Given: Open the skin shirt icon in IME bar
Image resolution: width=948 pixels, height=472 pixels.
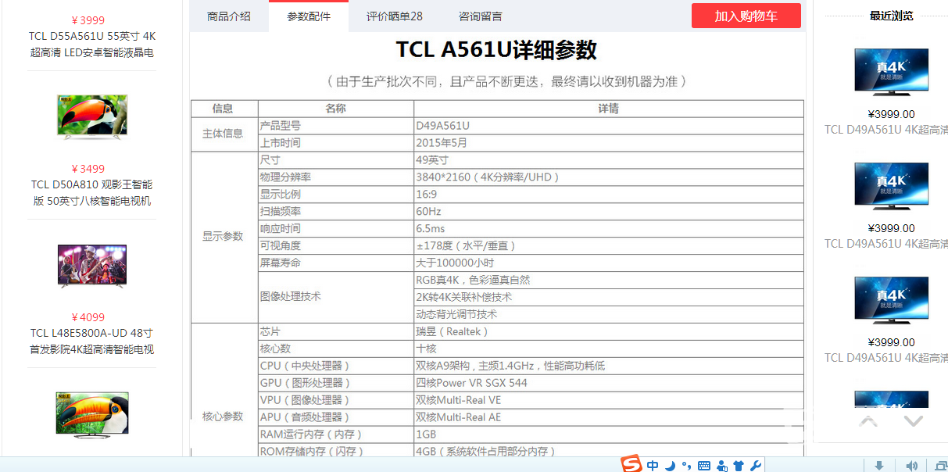Looking at the screenshot, I should (x=739, y=466).
